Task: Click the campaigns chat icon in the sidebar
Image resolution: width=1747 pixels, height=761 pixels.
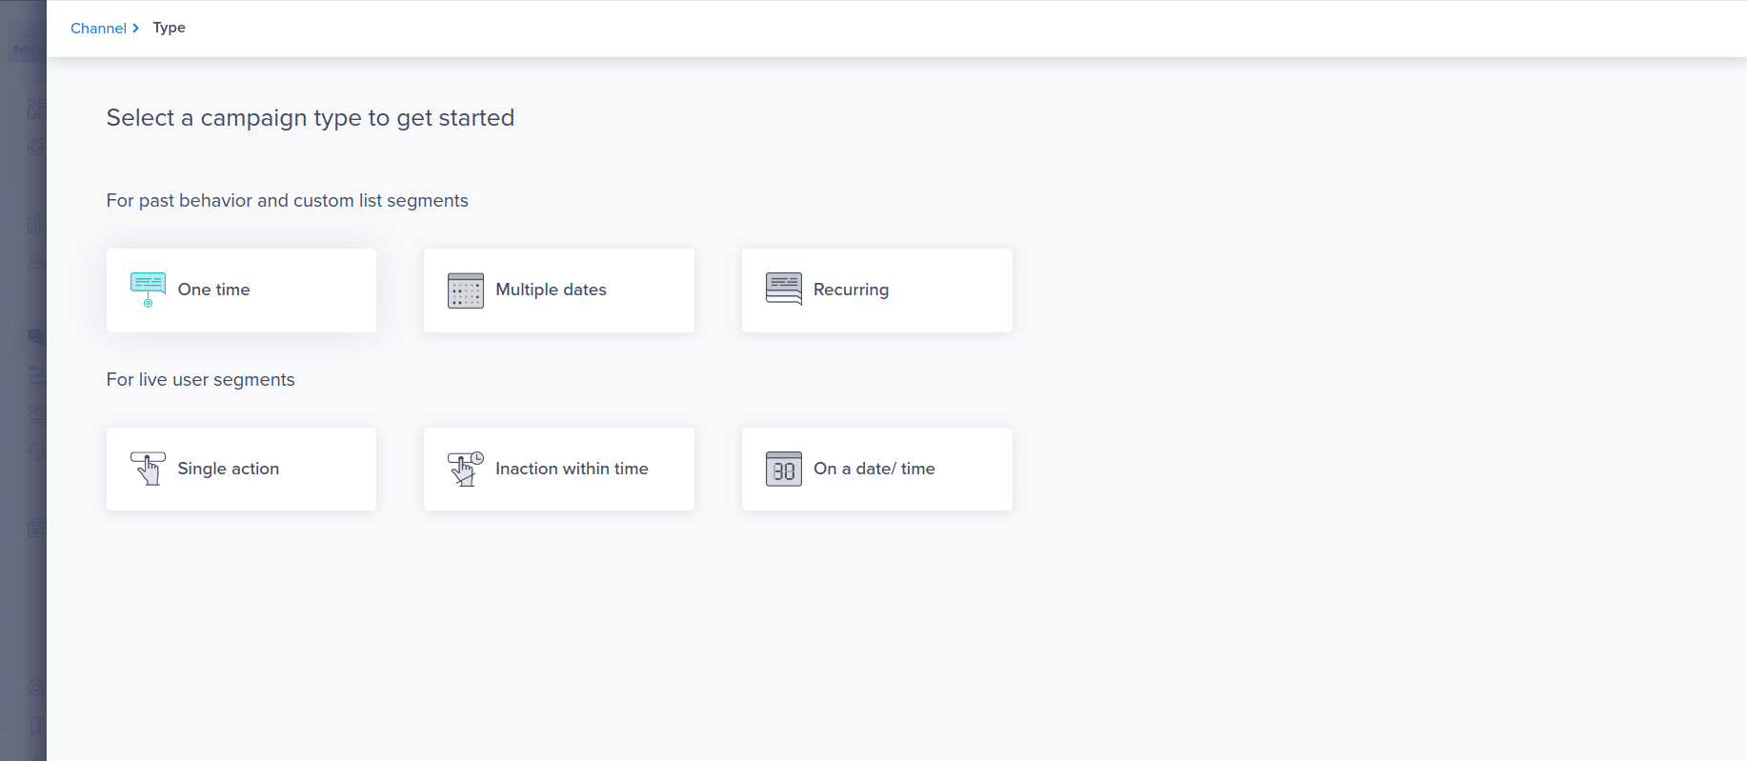Action: tap(35, 336)
